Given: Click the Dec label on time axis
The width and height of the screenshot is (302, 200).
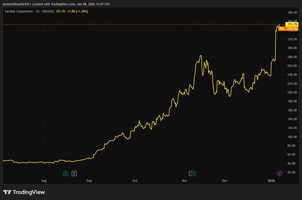Looking at the screenshot, I should click(x=225, y=181).
